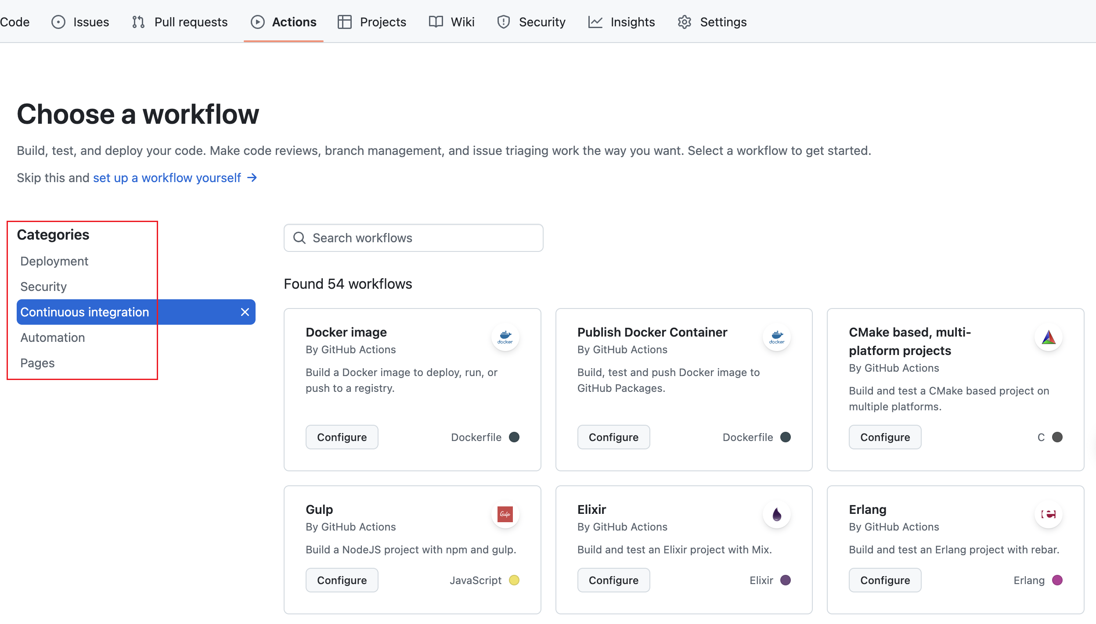Open Insights via the graph icon

(x=596, y=22)
